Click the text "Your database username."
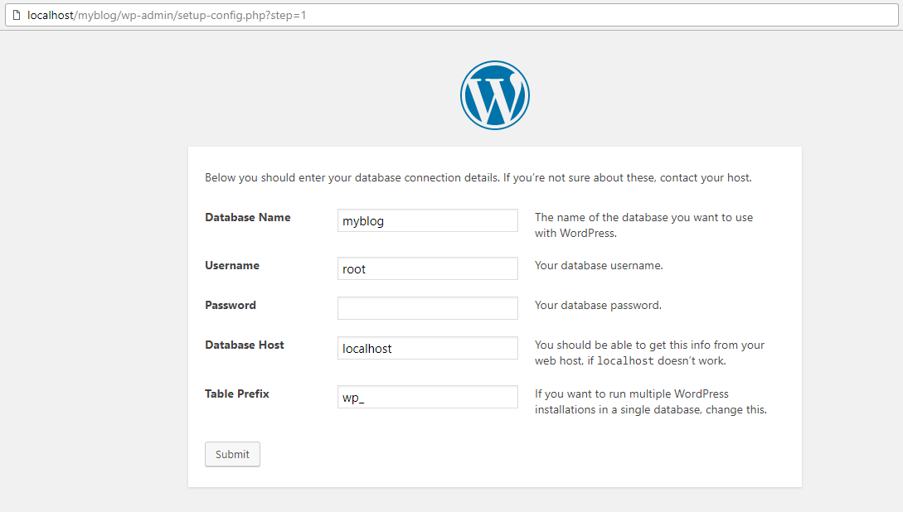Viewport: 903px width, 512px height. pos(599,265)
